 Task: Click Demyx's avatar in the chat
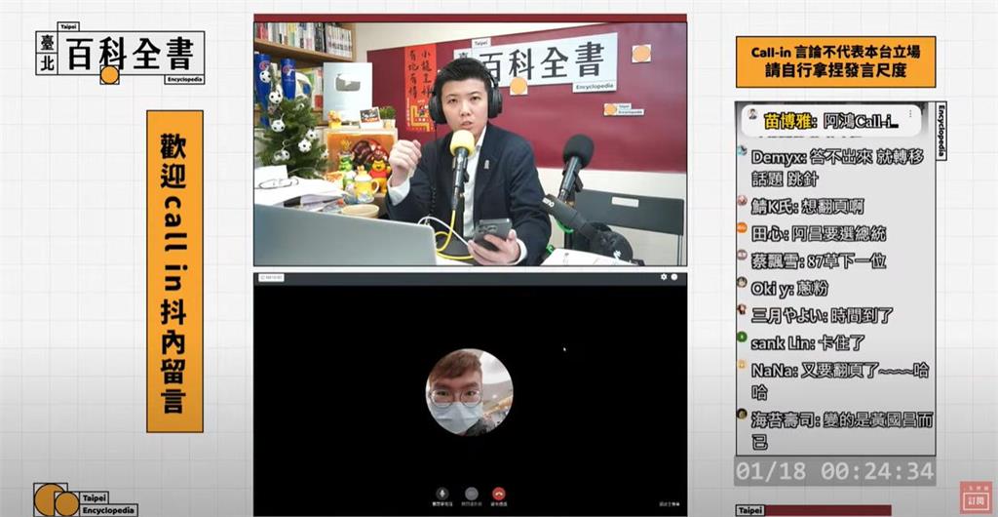pos(743,152)
